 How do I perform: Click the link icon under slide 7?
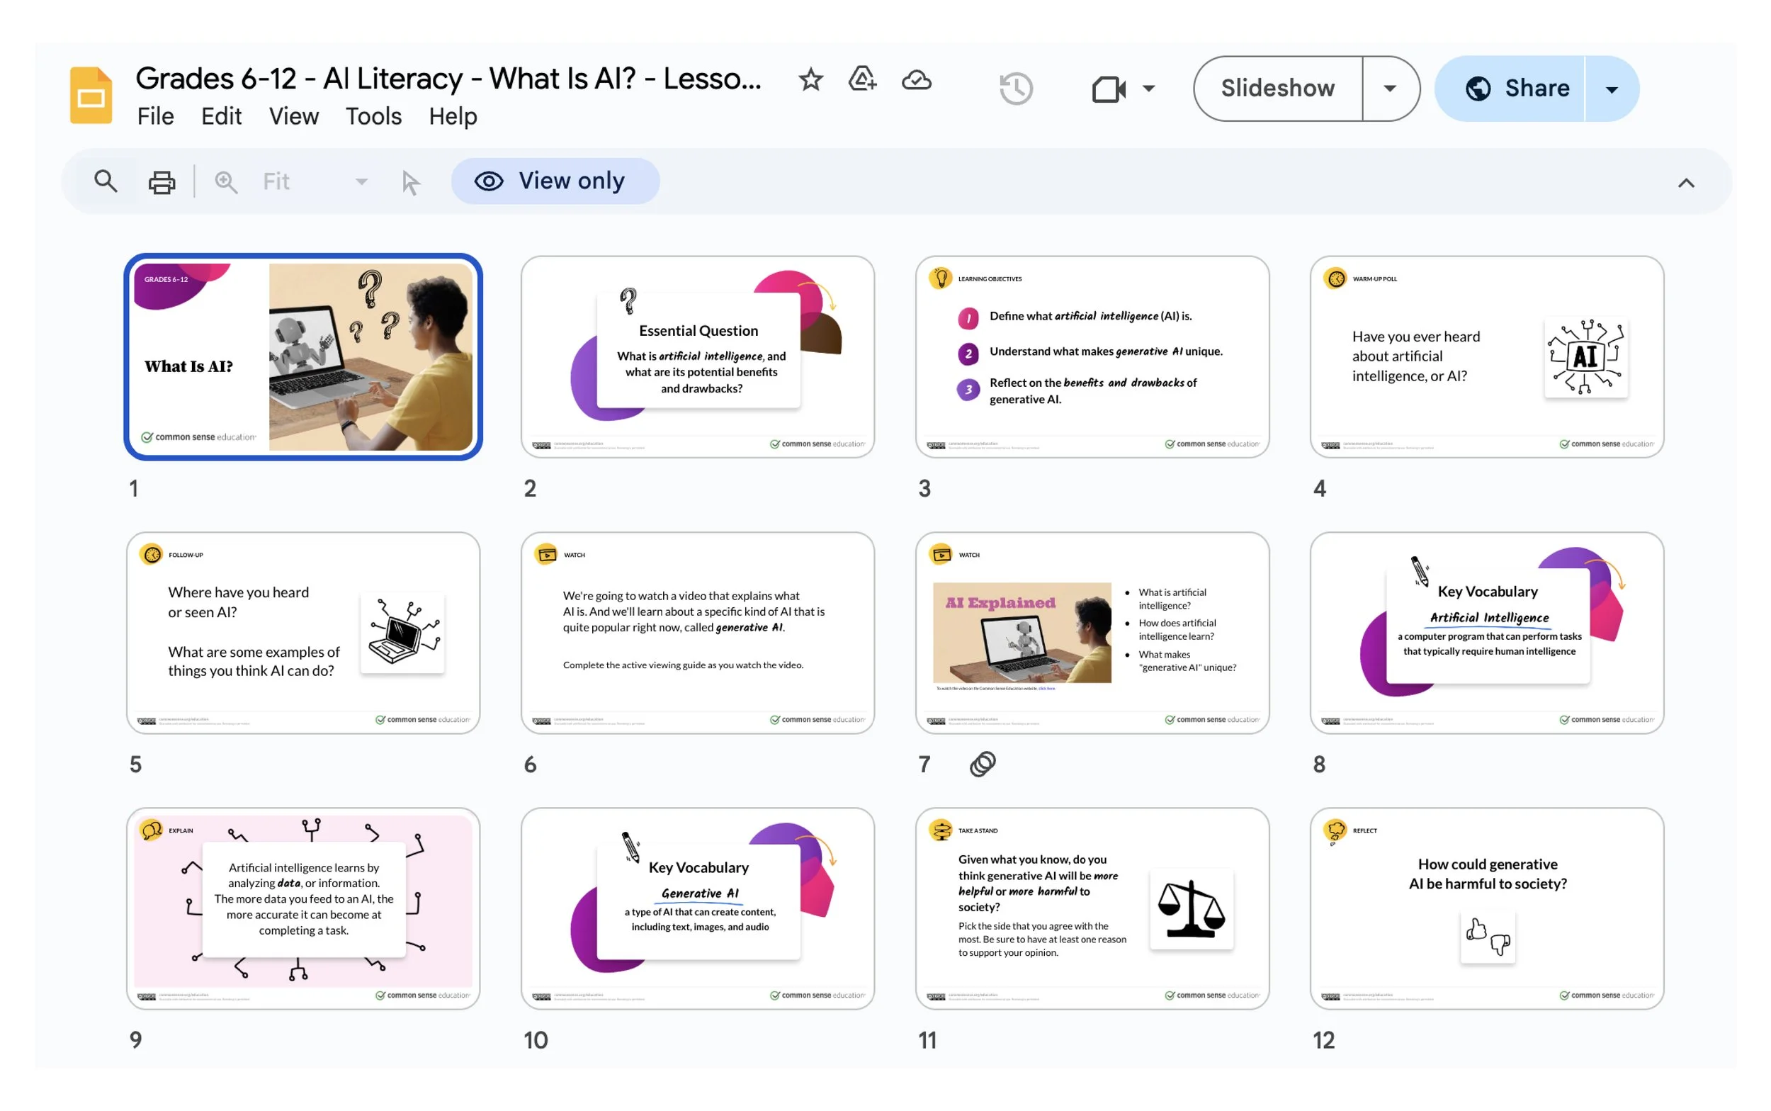982,765
